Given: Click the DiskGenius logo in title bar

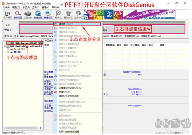Looking at the screenshot, I should [3, 4].
